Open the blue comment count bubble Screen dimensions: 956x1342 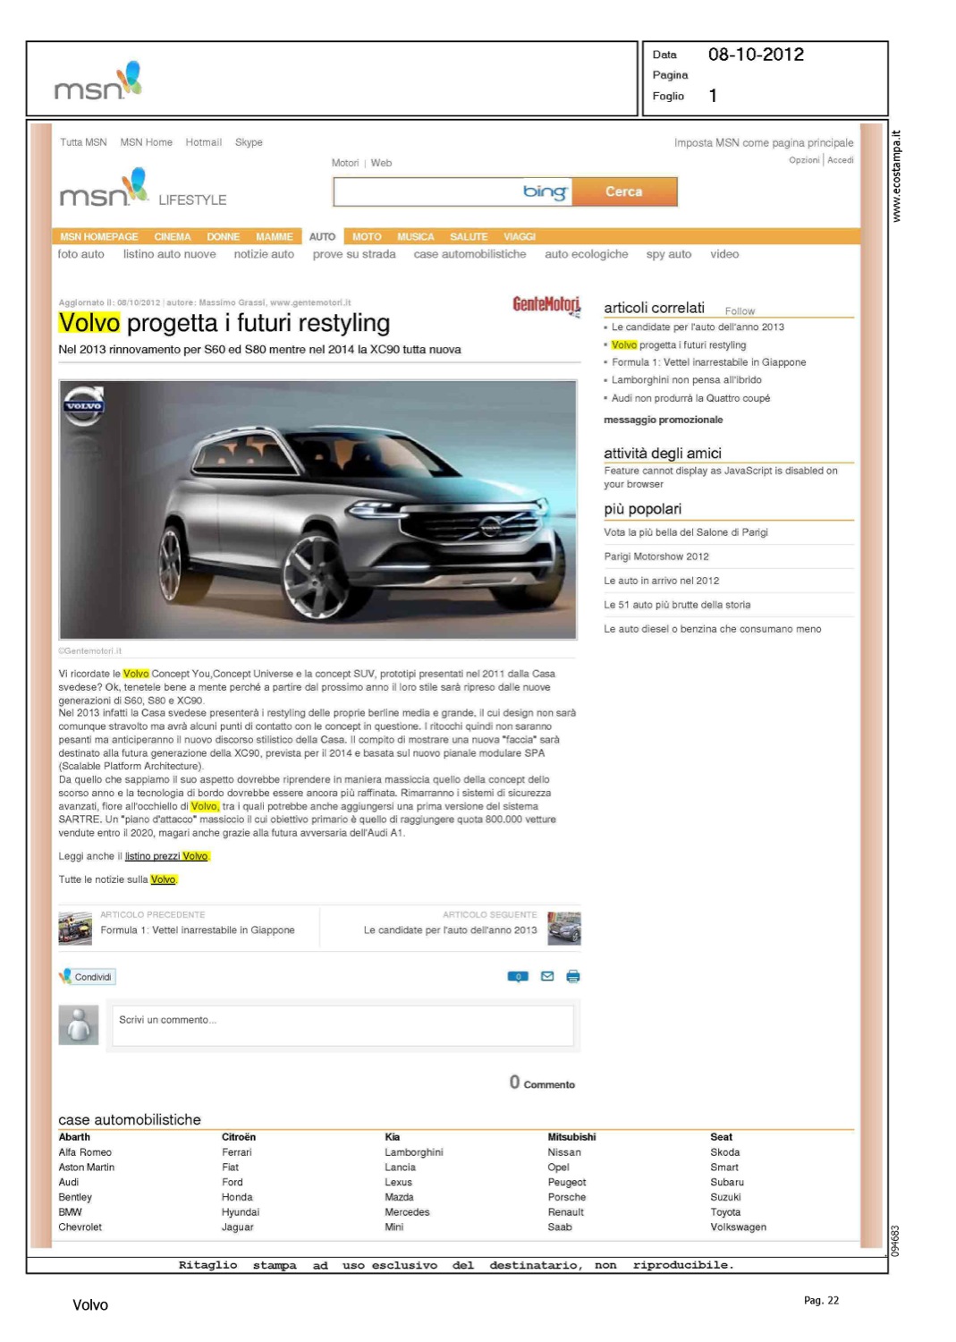pos(518,976)
